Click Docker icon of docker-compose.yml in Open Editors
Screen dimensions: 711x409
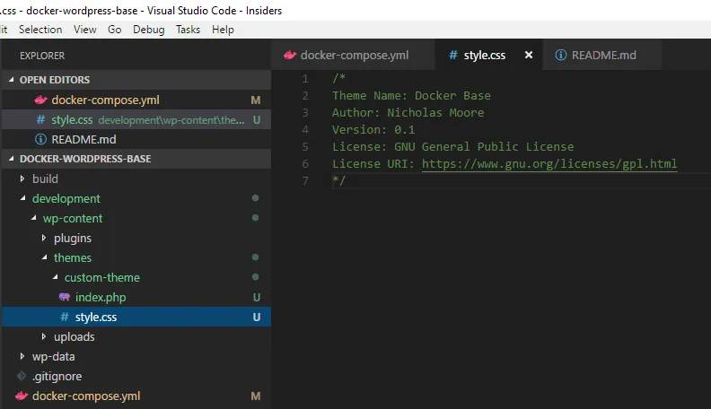[x=40, y=100]
